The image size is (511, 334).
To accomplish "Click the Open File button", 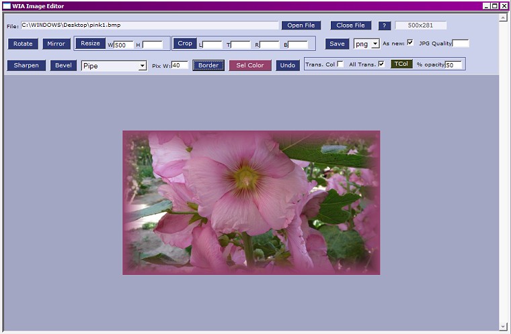I will [x=301, y=25].
